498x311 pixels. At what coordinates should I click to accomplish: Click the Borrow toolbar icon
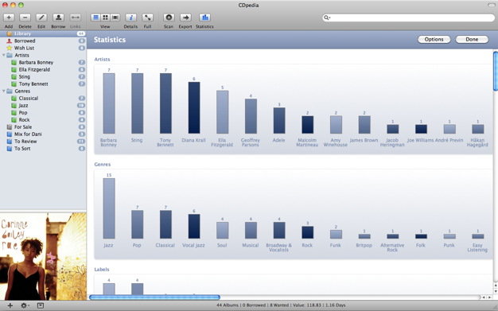click(x=58, y=17)
